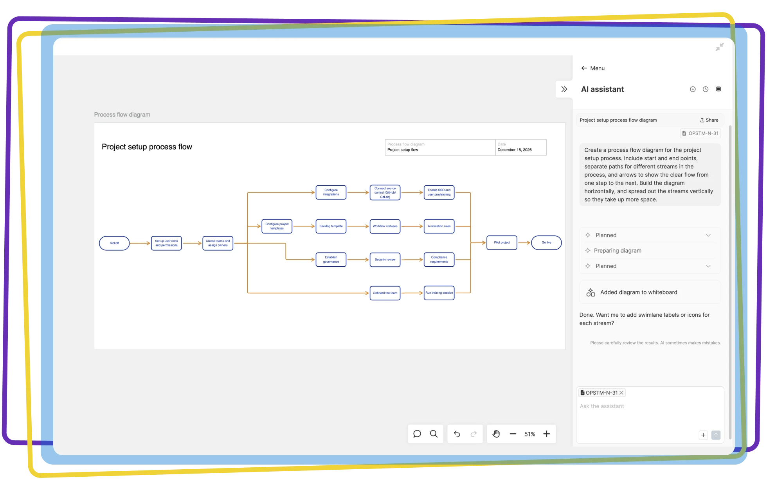Click the new chat plus icon

(x=693, y=89)
